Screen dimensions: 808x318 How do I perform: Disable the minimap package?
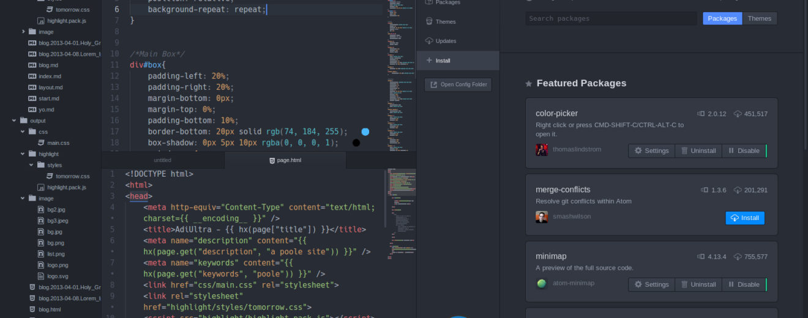[x=743, y=284]
